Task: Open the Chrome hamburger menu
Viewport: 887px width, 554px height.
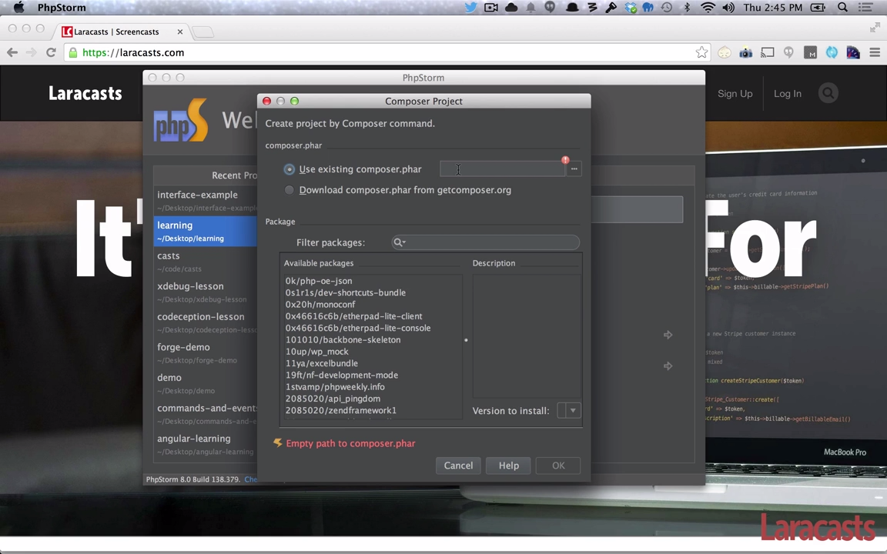Action: pyautogui.click(x=875, y=52)
